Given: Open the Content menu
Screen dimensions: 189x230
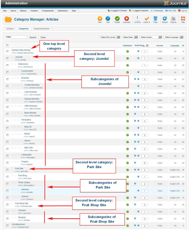Looking at the screenshot, I should [x=34, y=11].
